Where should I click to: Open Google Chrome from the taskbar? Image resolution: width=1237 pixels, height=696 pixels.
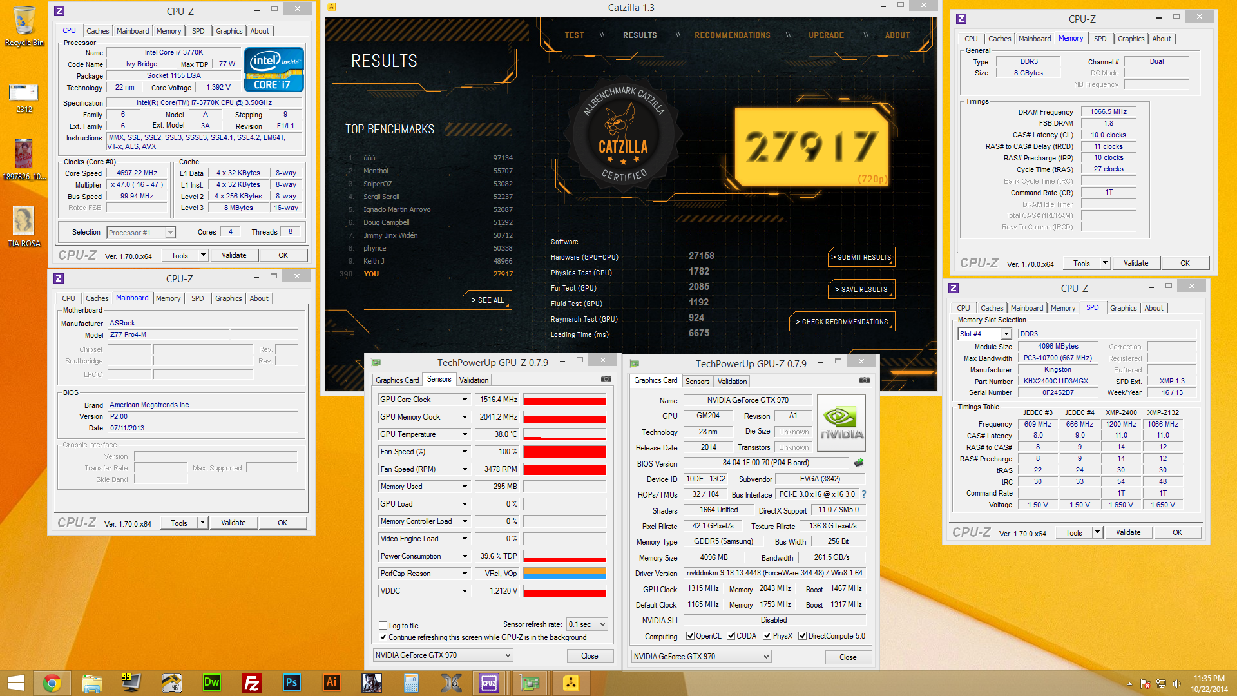click(x=52, y=682)
